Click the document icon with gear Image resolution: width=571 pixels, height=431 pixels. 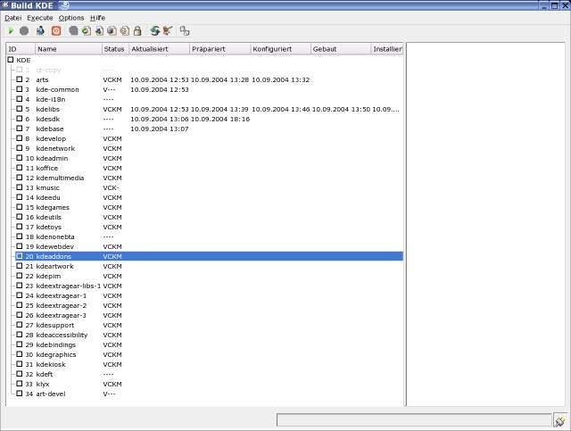pos(125,31)
